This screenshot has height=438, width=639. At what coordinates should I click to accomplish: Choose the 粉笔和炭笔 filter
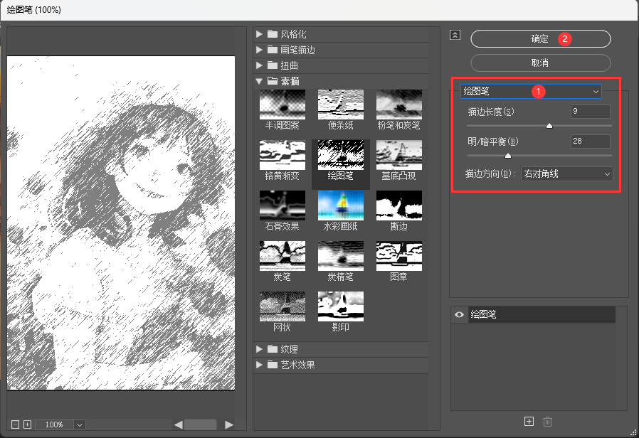[x=398, y=104]
